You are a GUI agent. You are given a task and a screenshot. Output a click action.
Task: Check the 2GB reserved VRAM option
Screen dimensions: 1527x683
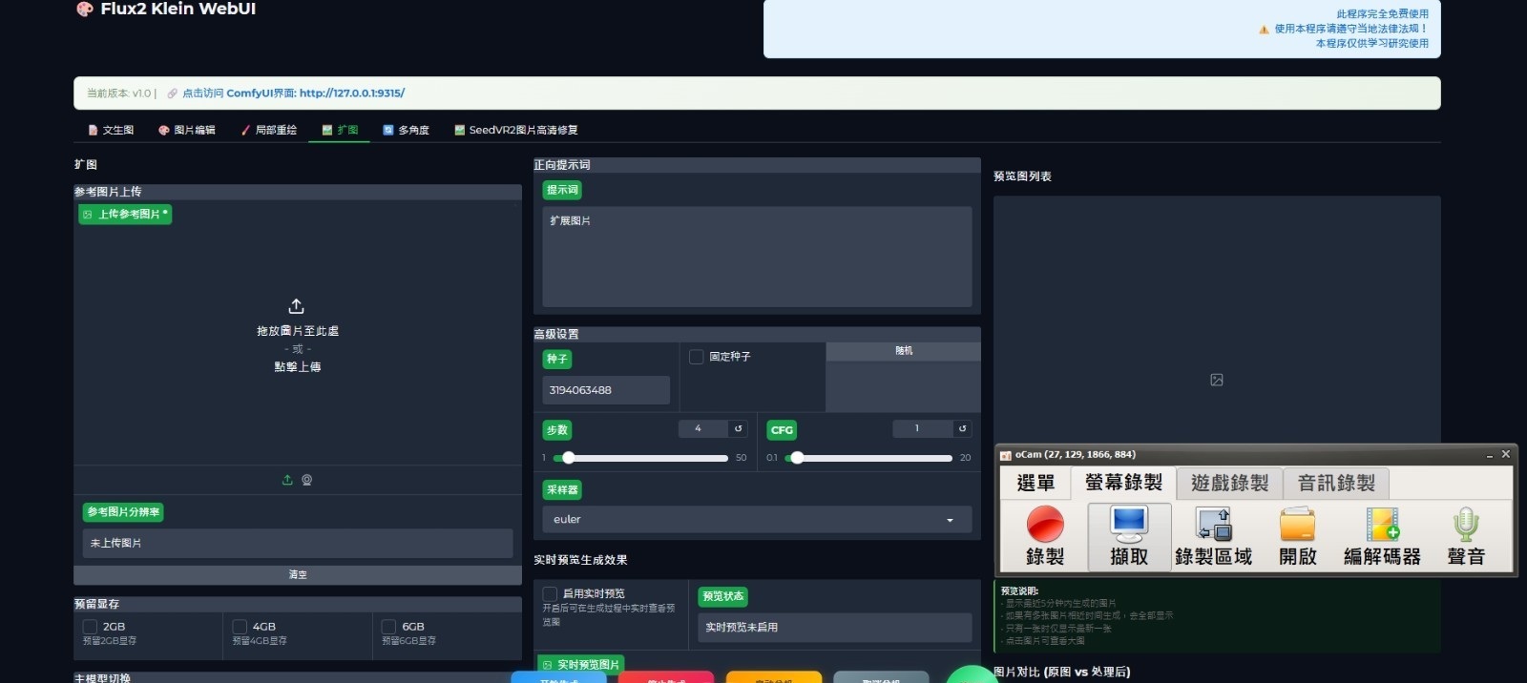click(x=91, y=627)
